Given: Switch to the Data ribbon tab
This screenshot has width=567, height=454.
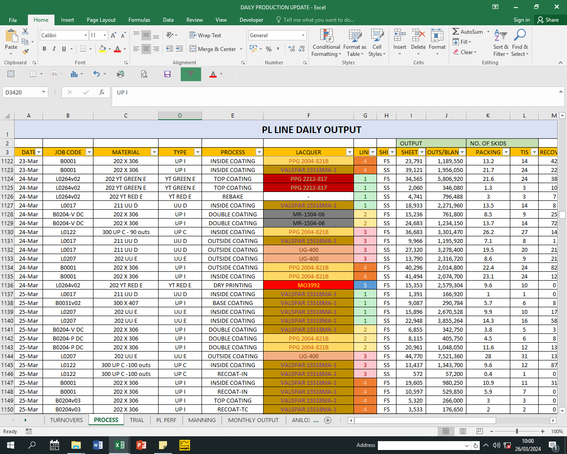Looking at the screenshot, I should (168, 20).
